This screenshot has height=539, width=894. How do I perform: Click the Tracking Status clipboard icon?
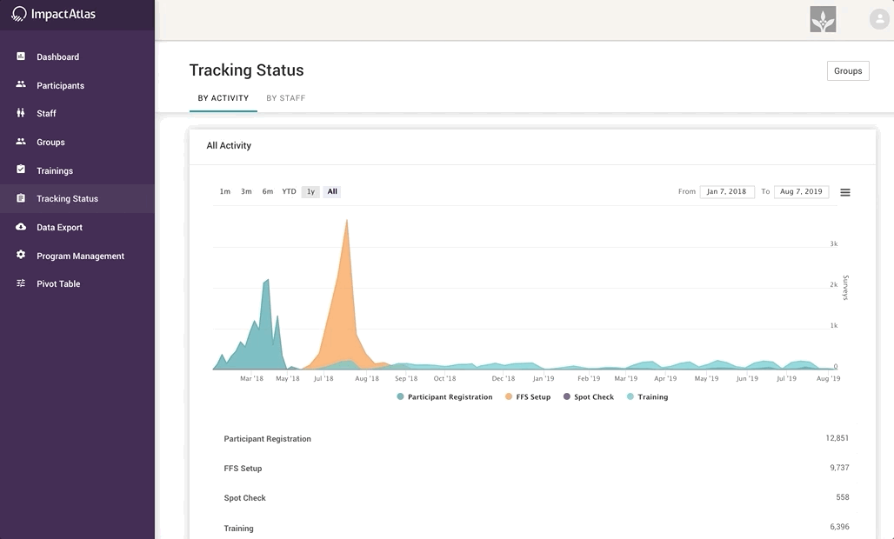(x=21, y=197)
